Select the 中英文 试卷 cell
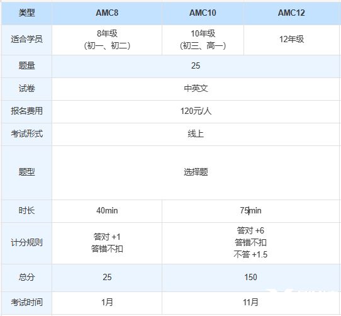This screenshot has height=316, width=341. pyautogui.click(x=196, y=89)
